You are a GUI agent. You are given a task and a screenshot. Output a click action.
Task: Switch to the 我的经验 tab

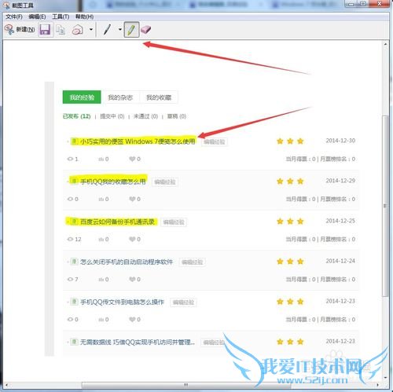click(x=82, y=97)
